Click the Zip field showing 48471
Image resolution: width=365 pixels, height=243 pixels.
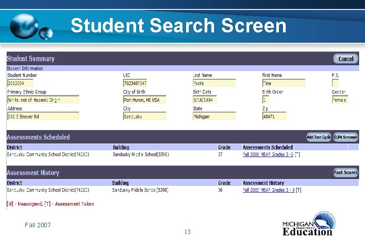click(274, 116)
